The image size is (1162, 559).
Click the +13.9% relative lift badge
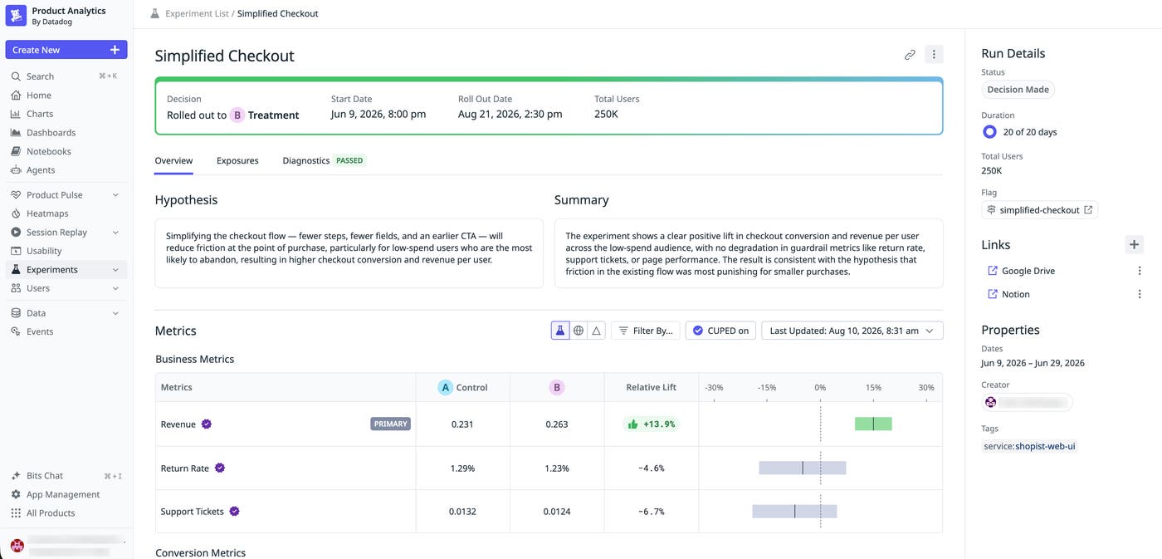tap(652, 424)
